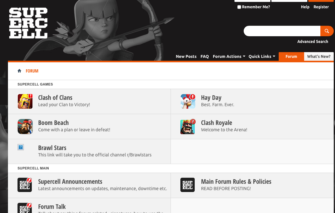Open the Clash of Clans forum title

55,98
